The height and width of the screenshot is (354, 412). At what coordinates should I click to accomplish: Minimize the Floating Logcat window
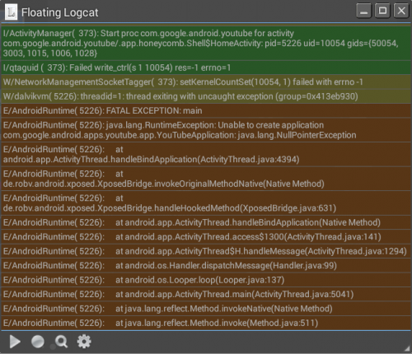coord(364,11)
